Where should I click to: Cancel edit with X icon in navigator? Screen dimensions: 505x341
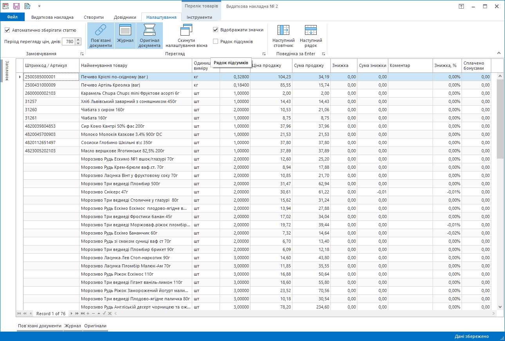[x=110, y=314]
